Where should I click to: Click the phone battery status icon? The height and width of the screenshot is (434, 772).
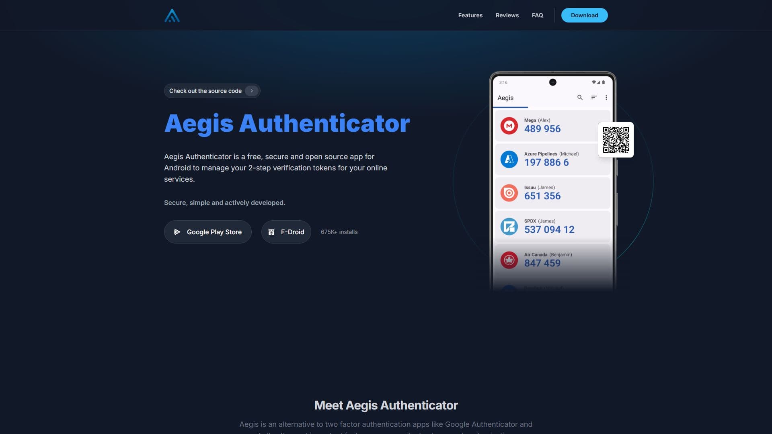click(603, 82)
